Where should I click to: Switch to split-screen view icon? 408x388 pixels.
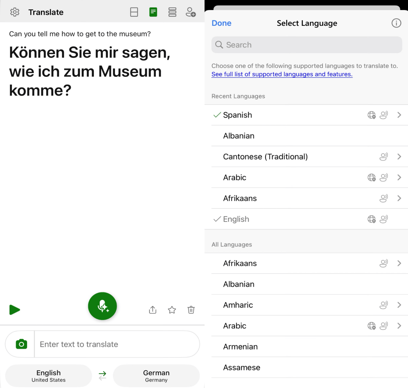pos(134,12)
